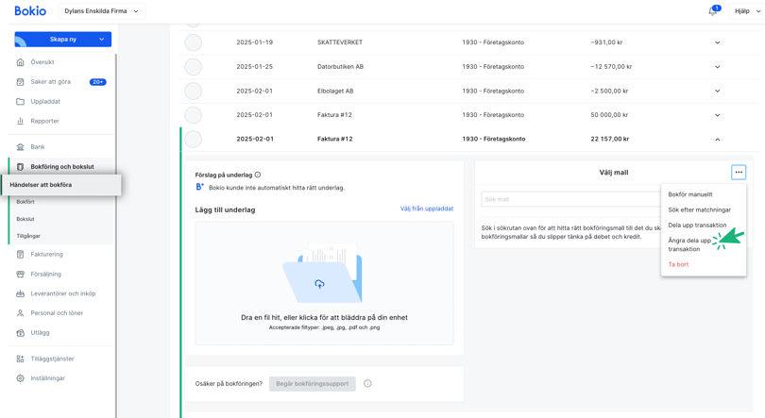Click the info icon beside Begär bokföringssupport

coord(367,384)
